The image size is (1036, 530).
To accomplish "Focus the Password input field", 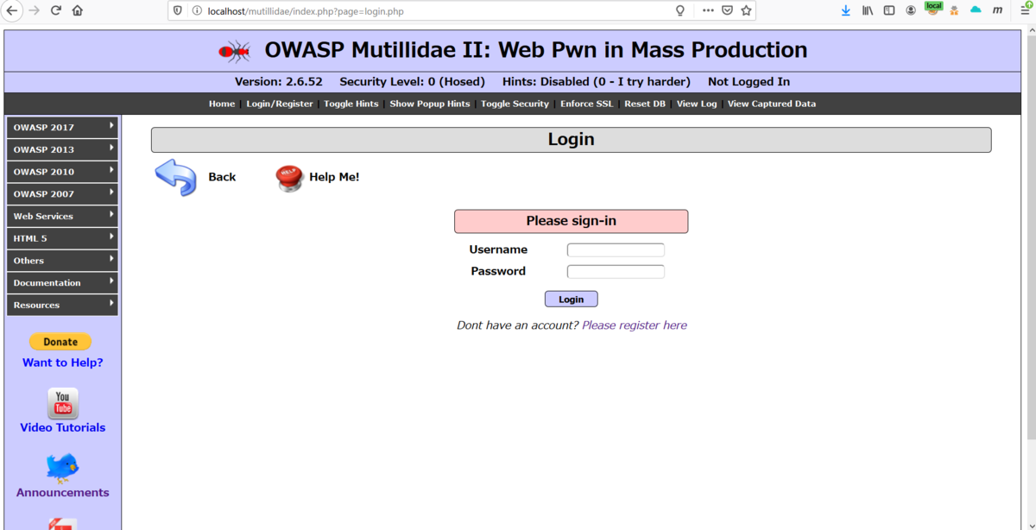I will point(616,271).
